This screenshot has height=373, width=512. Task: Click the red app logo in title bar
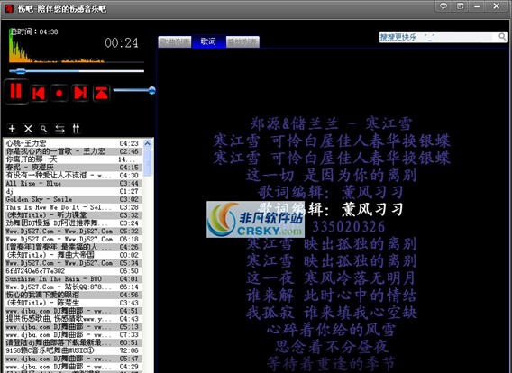click(8, 8)
